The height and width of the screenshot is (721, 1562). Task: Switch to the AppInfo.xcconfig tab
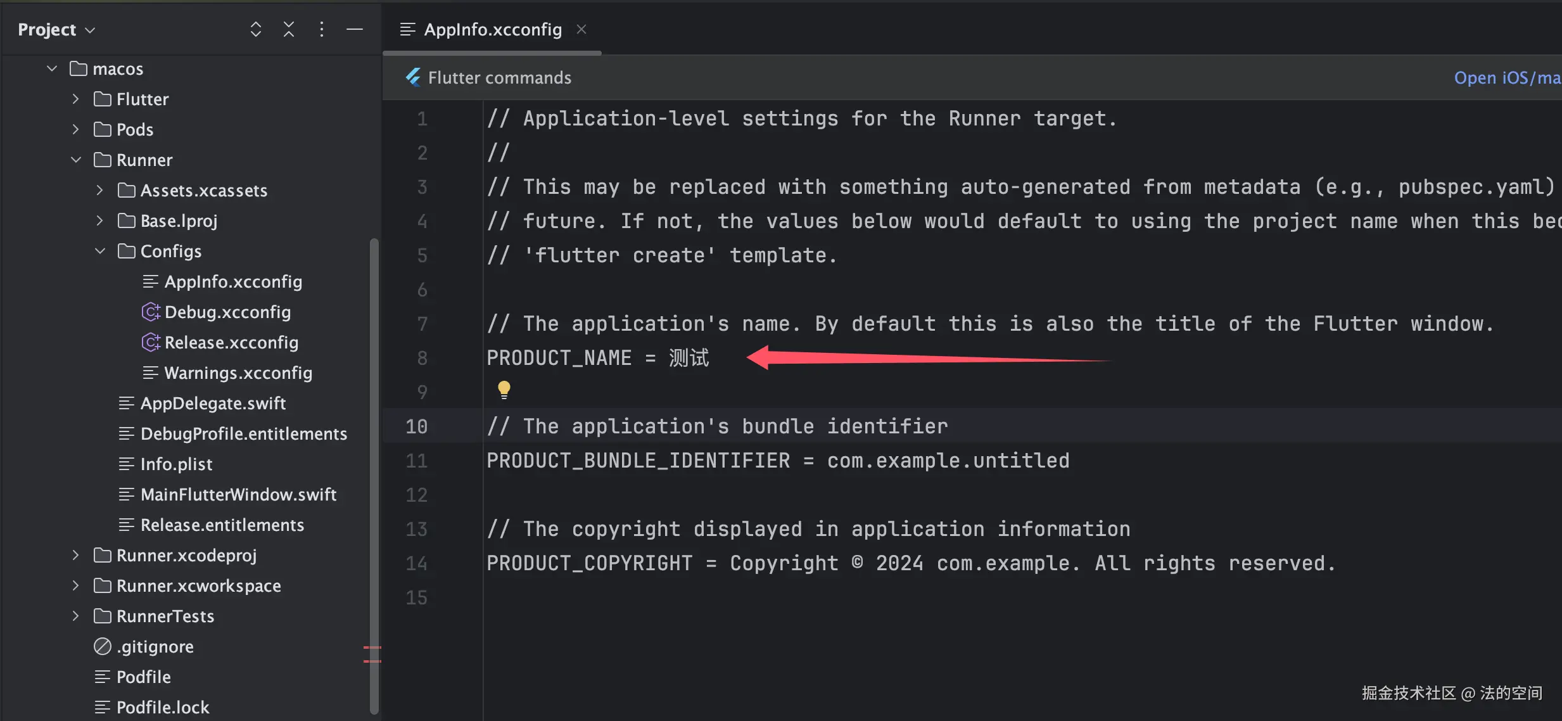pos(492,29)
